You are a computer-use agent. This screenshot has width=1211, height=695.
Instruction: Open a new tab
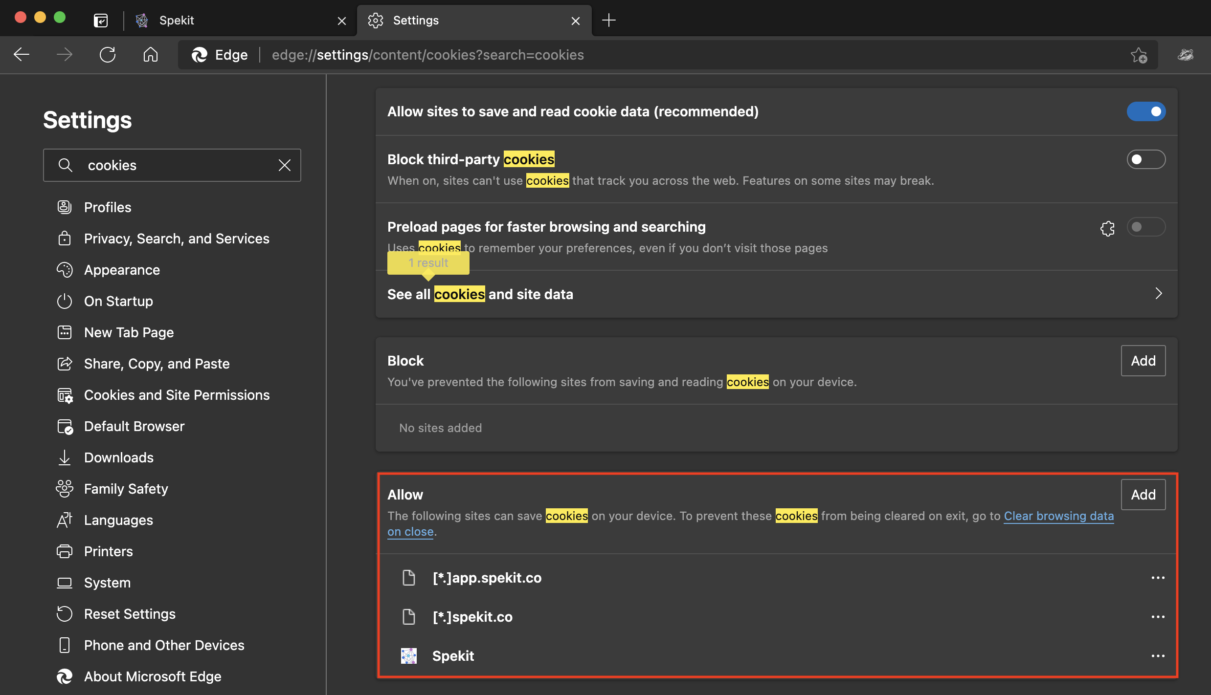[609, 20]
